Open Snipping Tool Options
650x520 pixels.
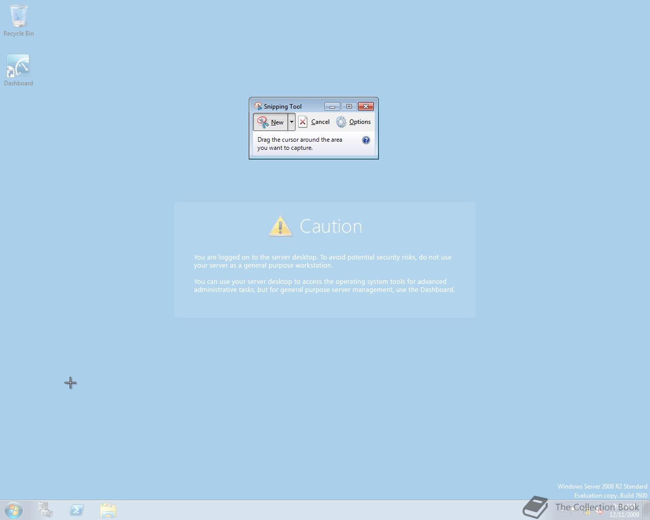353,122
